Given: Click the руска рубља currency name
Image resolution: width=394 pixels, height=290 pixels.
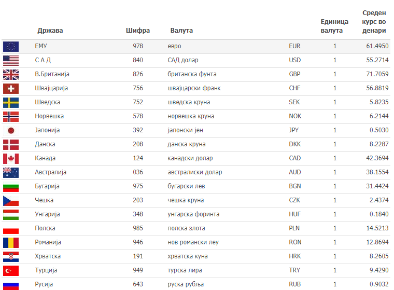Looking at the screenshot, I should pyautogui.click(x=186, y=284).
